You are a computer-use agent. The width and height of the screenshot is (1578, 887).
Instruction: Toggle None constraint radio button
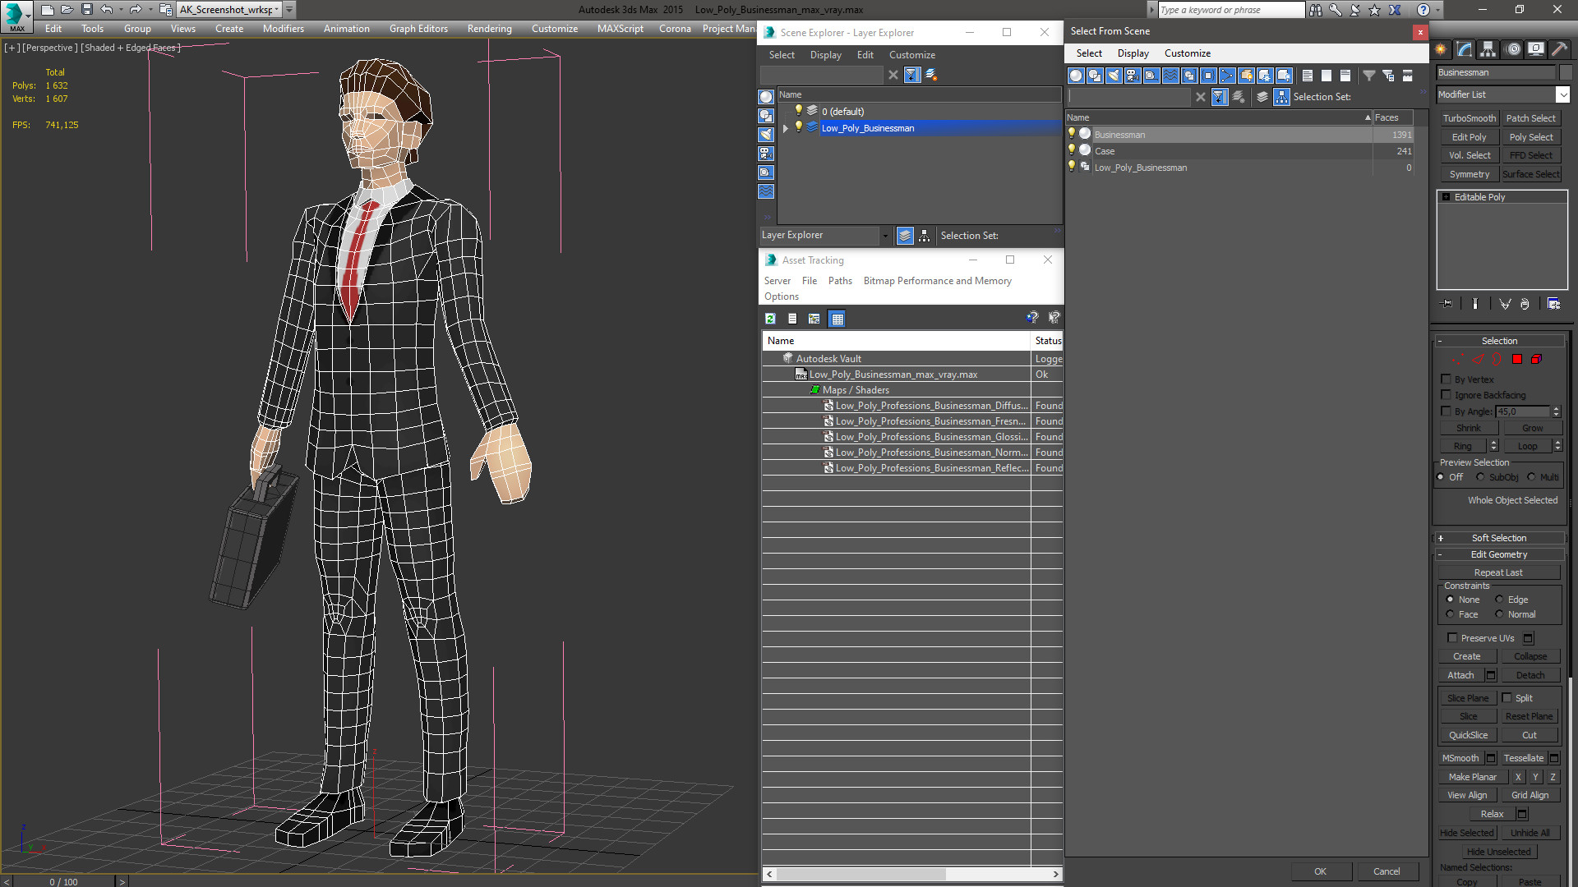coord(1451,599)
